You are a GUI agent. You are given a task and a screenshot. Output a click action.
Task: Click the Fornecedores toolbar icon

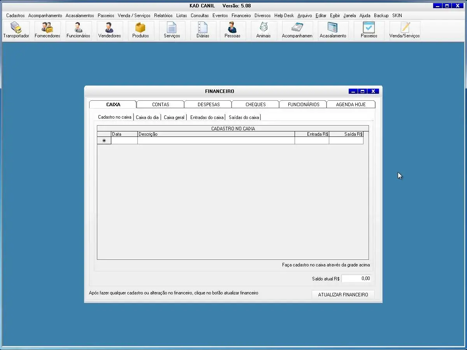(47, 30)
